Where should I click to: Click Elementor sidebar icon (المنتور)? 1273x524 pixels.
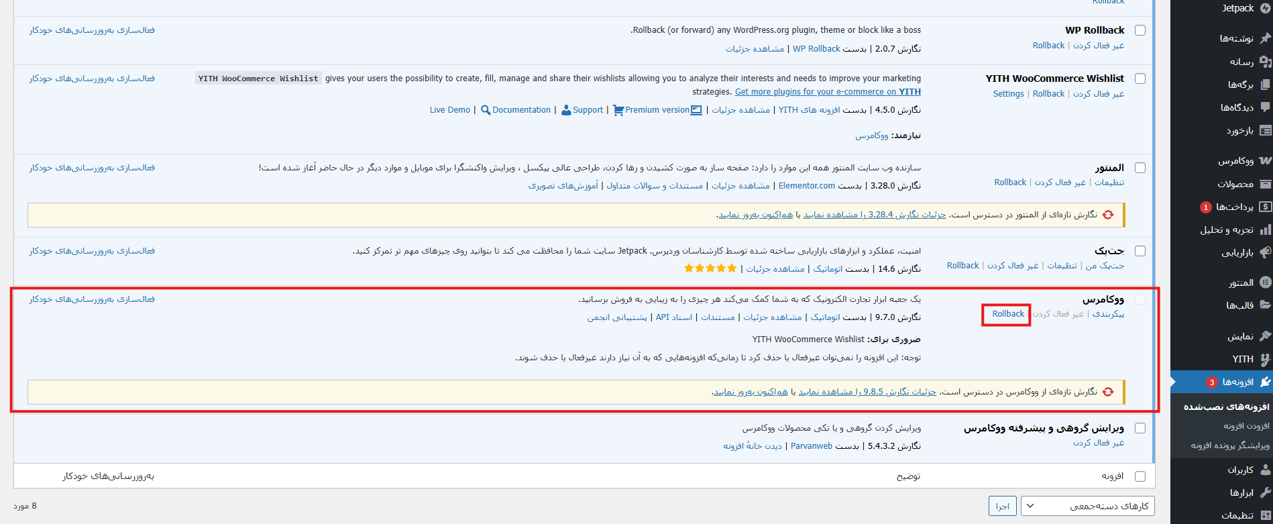pos(1265,282)
